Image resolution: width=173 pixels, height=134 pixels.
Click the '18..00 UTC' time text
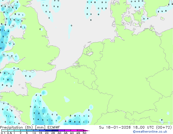tap(144, 127)
